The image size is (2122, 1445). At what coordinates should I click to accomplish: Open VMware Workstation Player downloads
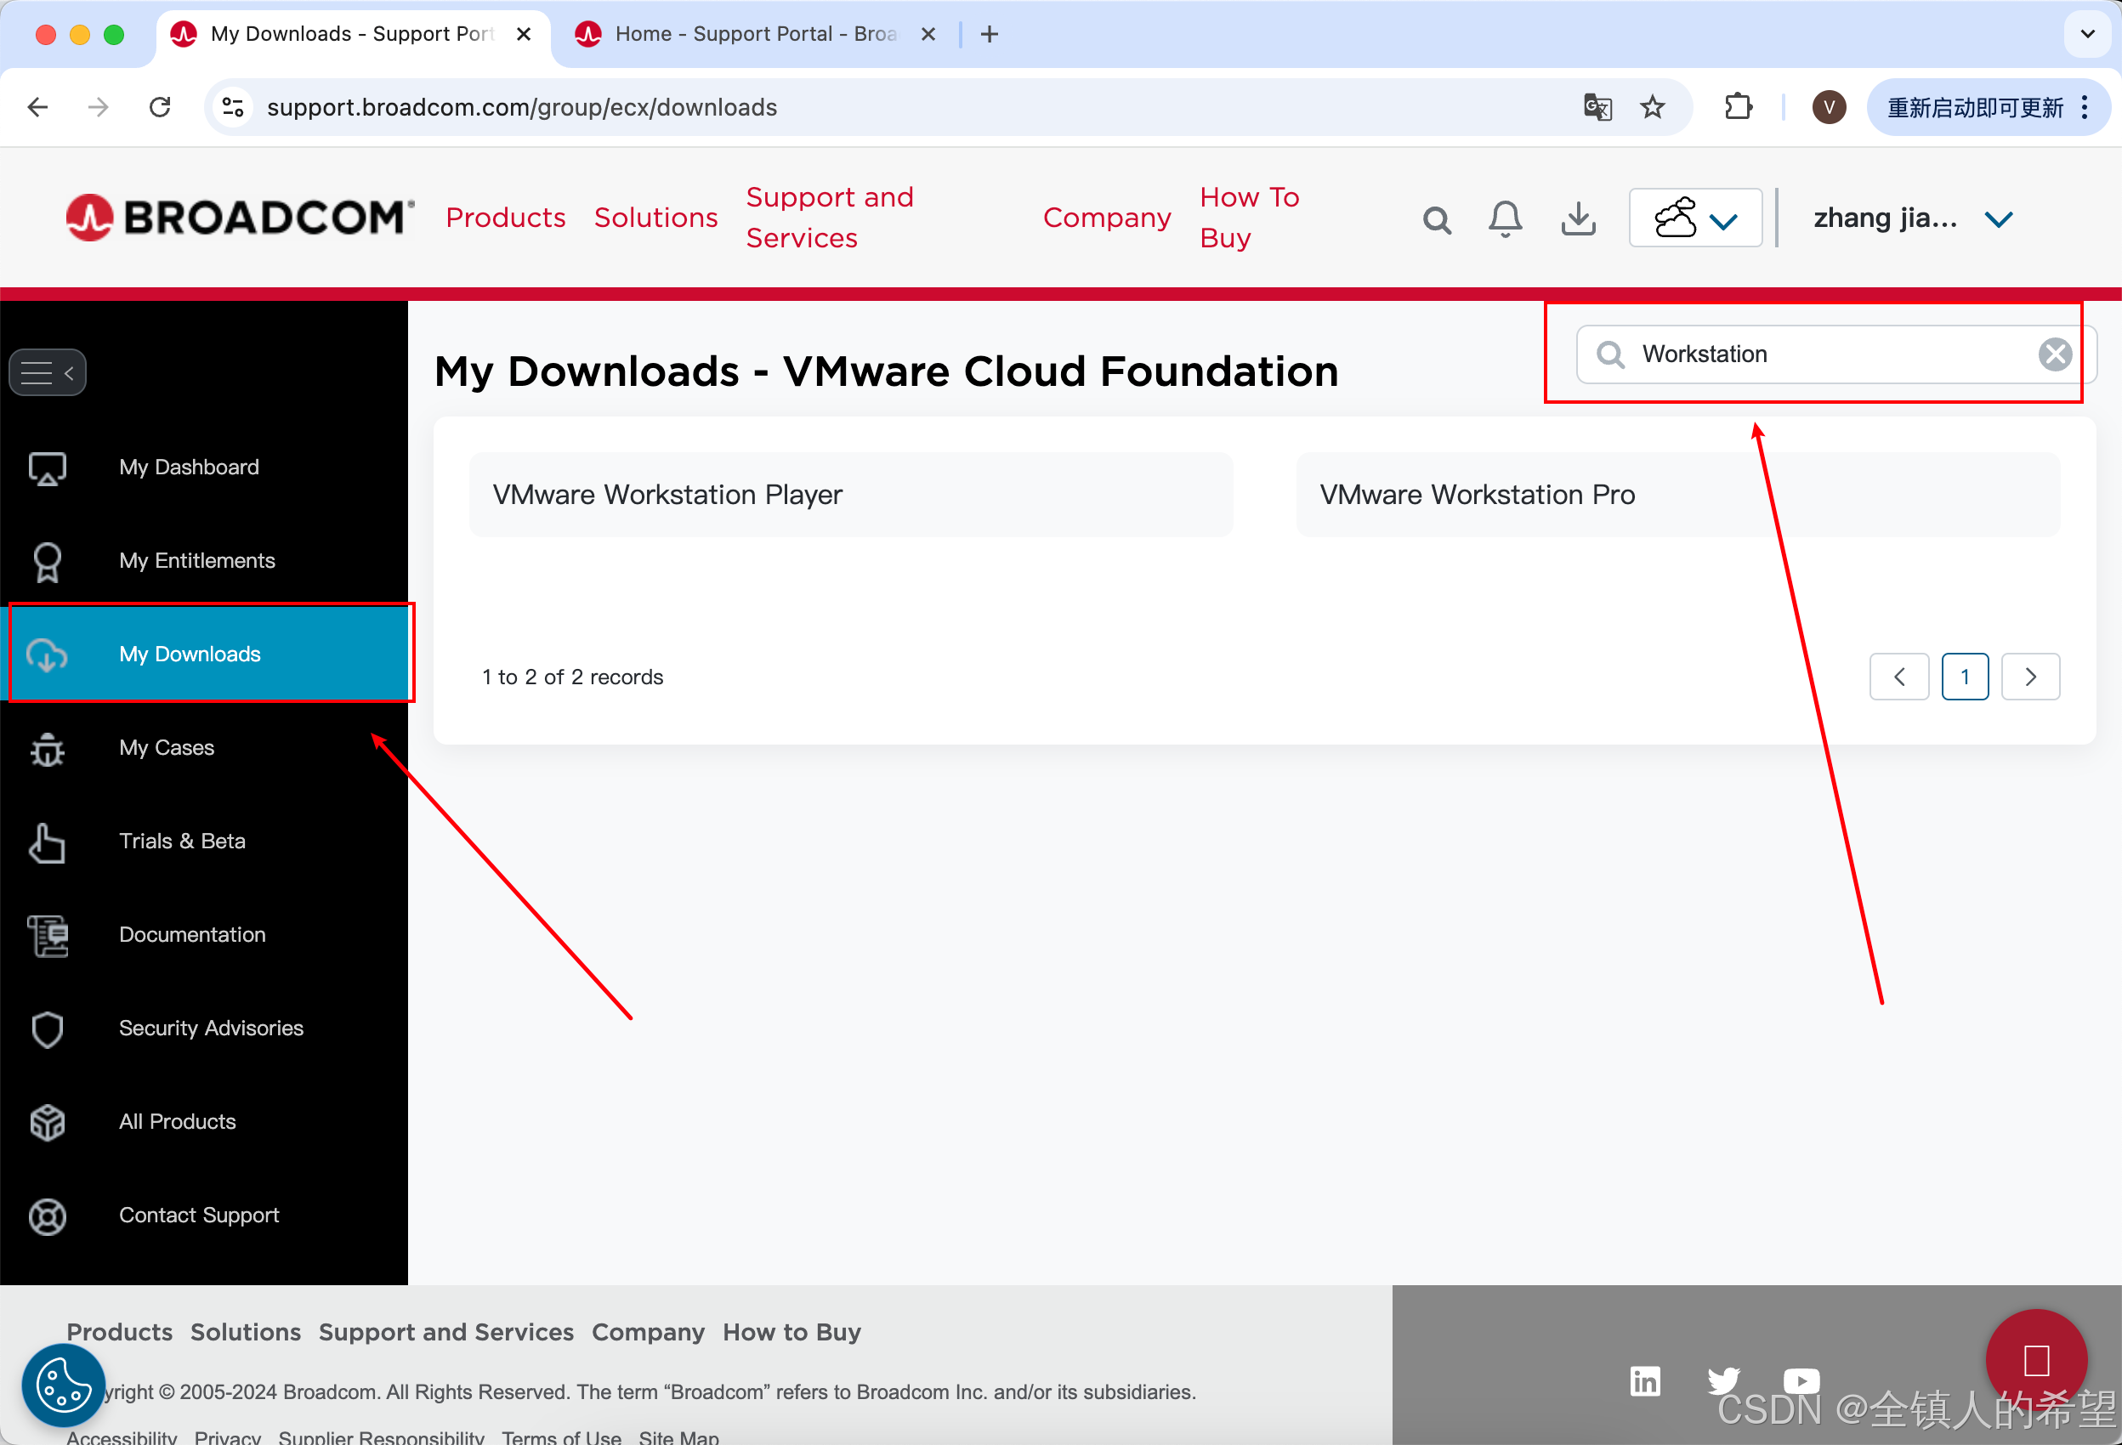pyautogui.click(x=851, y=495)
